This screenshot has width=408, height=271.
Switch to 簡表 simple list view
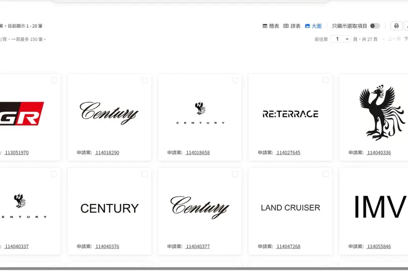(x=271, y=26)
